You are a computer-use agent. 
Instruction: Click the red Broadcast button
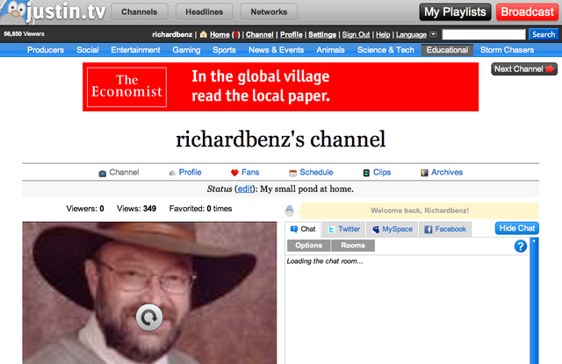[x=527, y=12]
